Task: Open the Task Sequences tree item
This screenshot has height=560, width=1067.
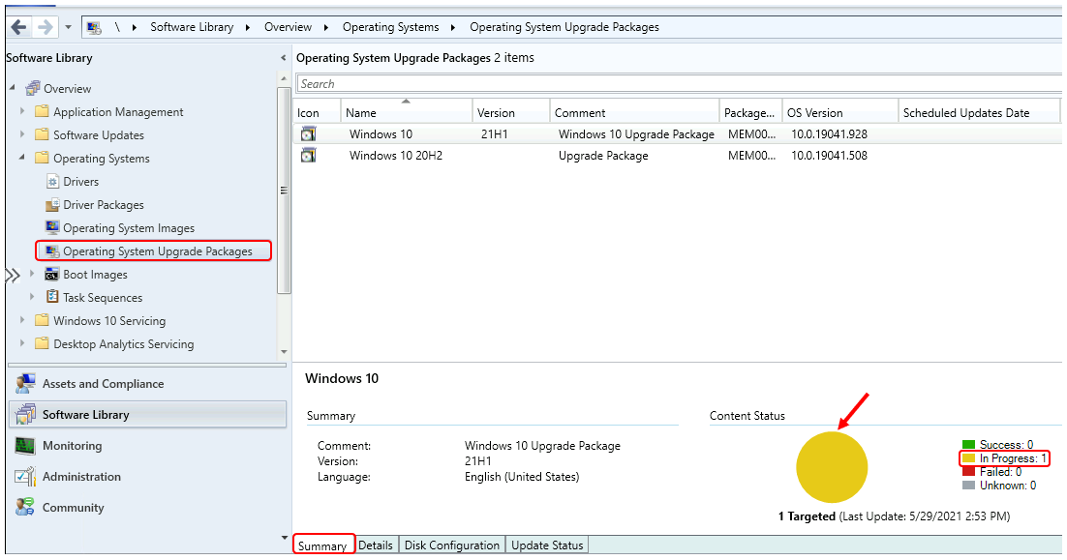Action: [x=103, y=298]
